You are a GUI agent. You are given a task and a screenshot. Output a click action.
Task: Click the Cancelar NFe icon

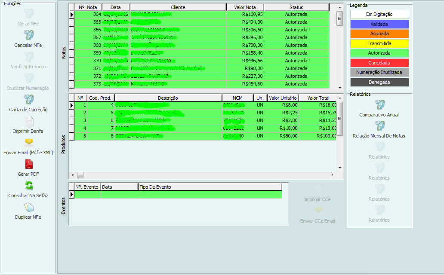(x=28, y=35)
